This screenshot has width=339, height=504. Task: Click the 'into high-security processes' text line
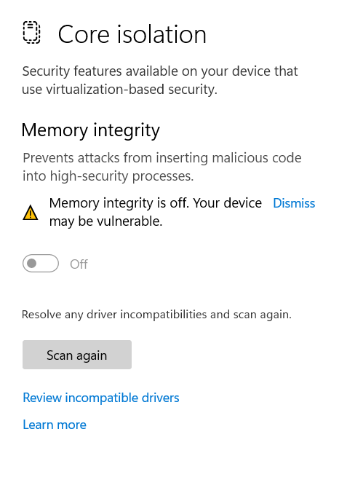coord(108,176)
